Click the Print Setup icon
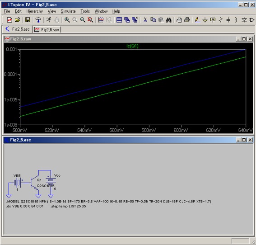This screenshot has width=256, height=245. [x=179, y=20]
